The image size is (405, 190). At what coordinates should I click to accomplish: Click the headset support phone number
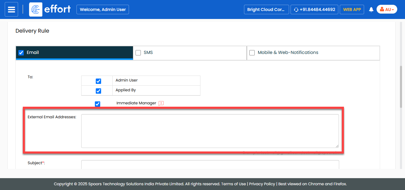click(314, 9)
